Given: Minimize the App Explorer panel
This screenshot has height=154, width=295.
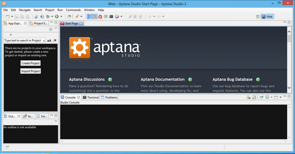Looking at the screenshot, I should [52, 23].
